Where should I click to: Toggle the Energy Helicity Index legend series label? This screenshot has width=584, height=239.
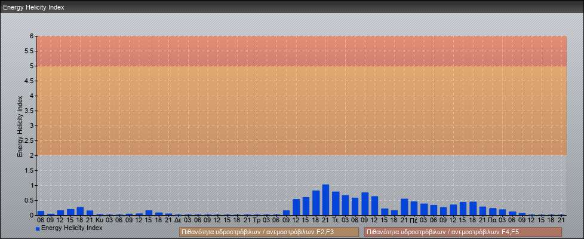(x=72, y=228)
